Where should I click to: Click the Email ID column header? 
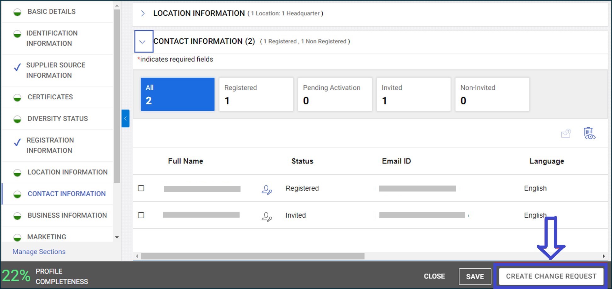pyautogui.click(x=396, y=161)
